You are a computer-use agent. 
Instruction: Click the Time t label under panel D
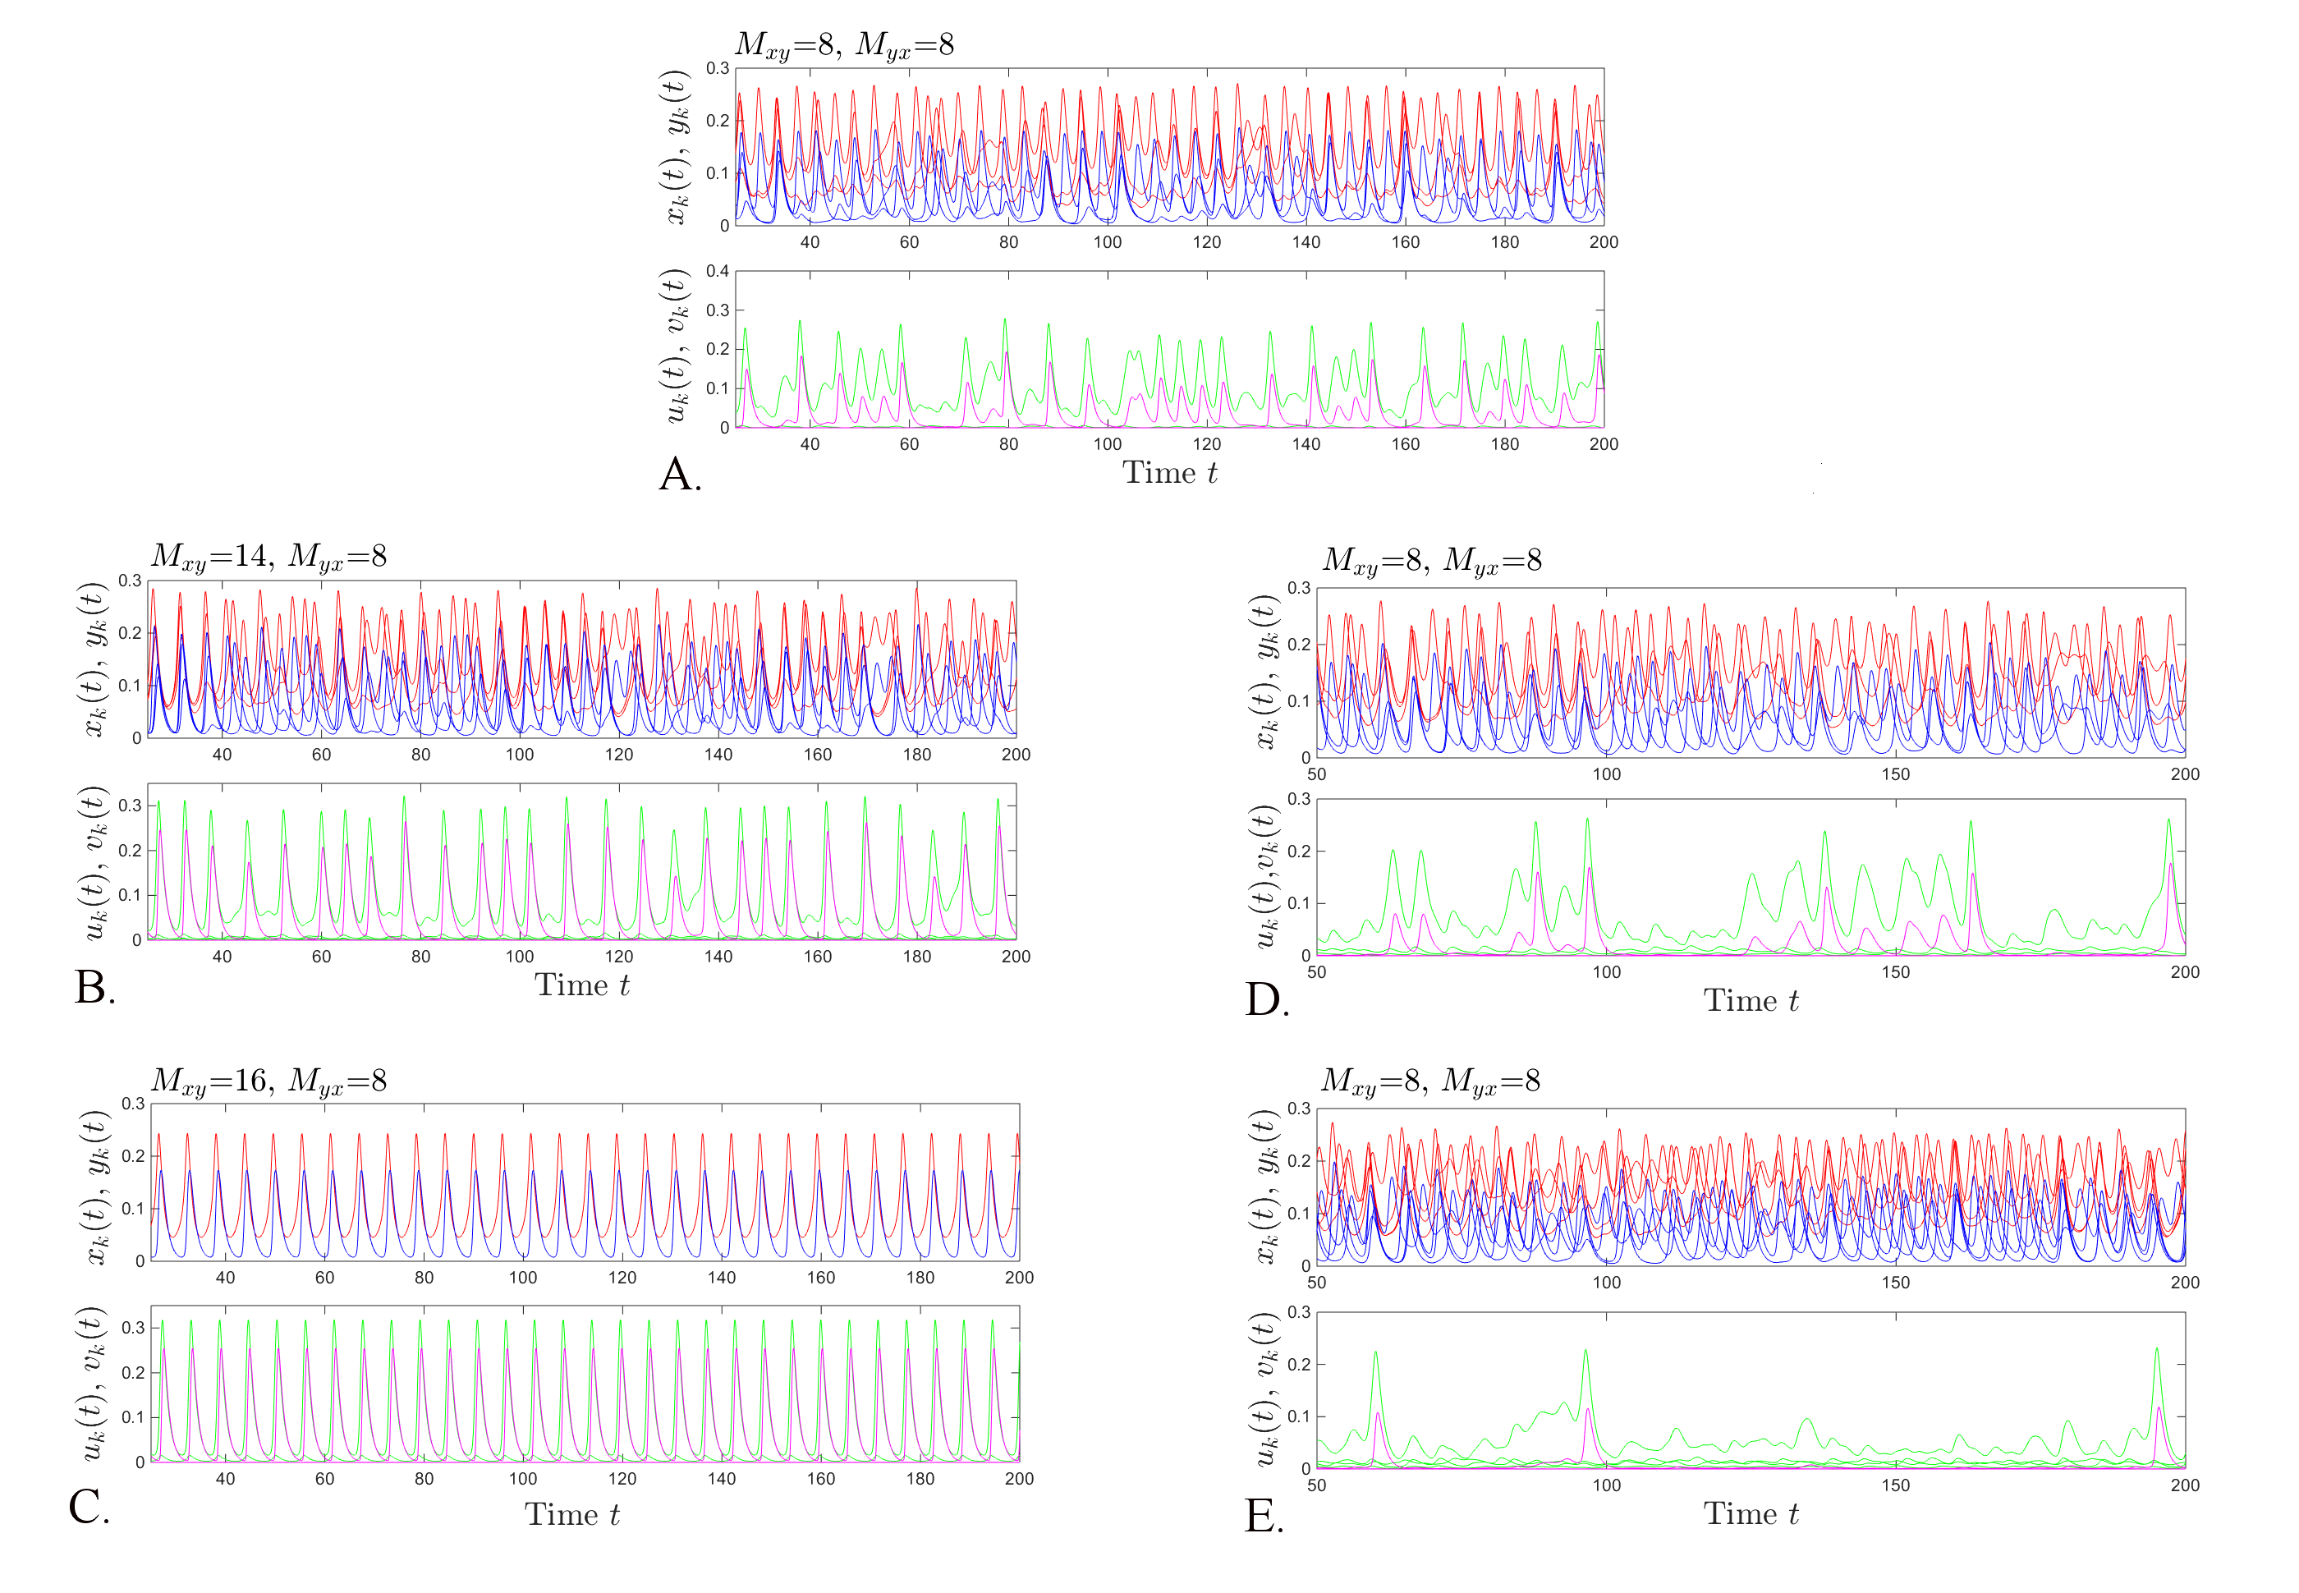[x=1751, y=1001]
